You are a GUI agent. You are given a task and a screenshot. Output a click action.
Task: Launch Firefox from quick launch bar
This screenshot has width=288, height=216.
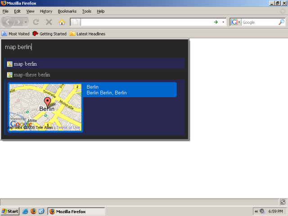pos(33,211)
